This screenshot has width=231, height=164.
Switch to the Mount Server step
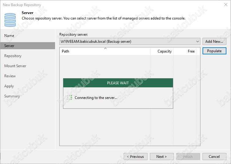coord(15,66)
